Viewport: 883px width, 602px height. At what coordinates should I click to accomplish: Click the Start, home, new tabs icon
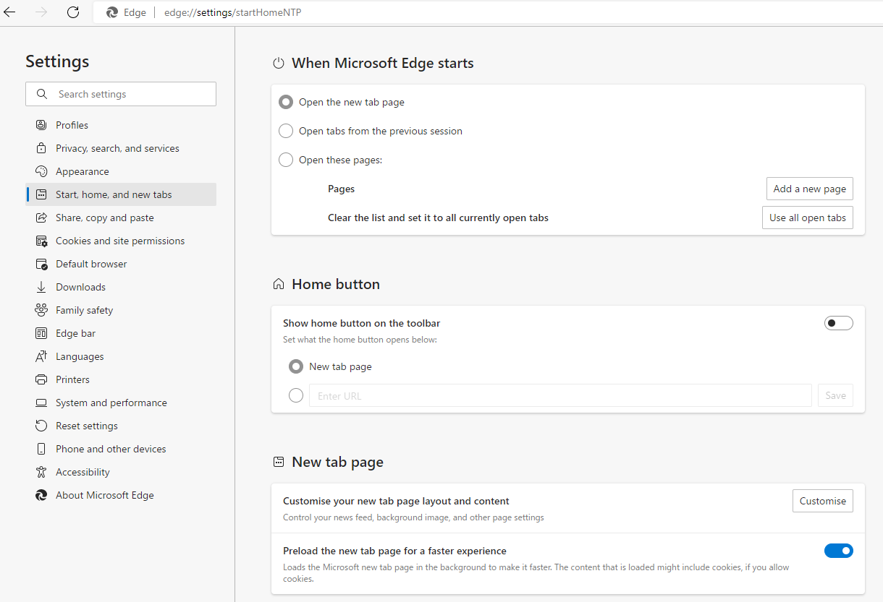point(41,194)
